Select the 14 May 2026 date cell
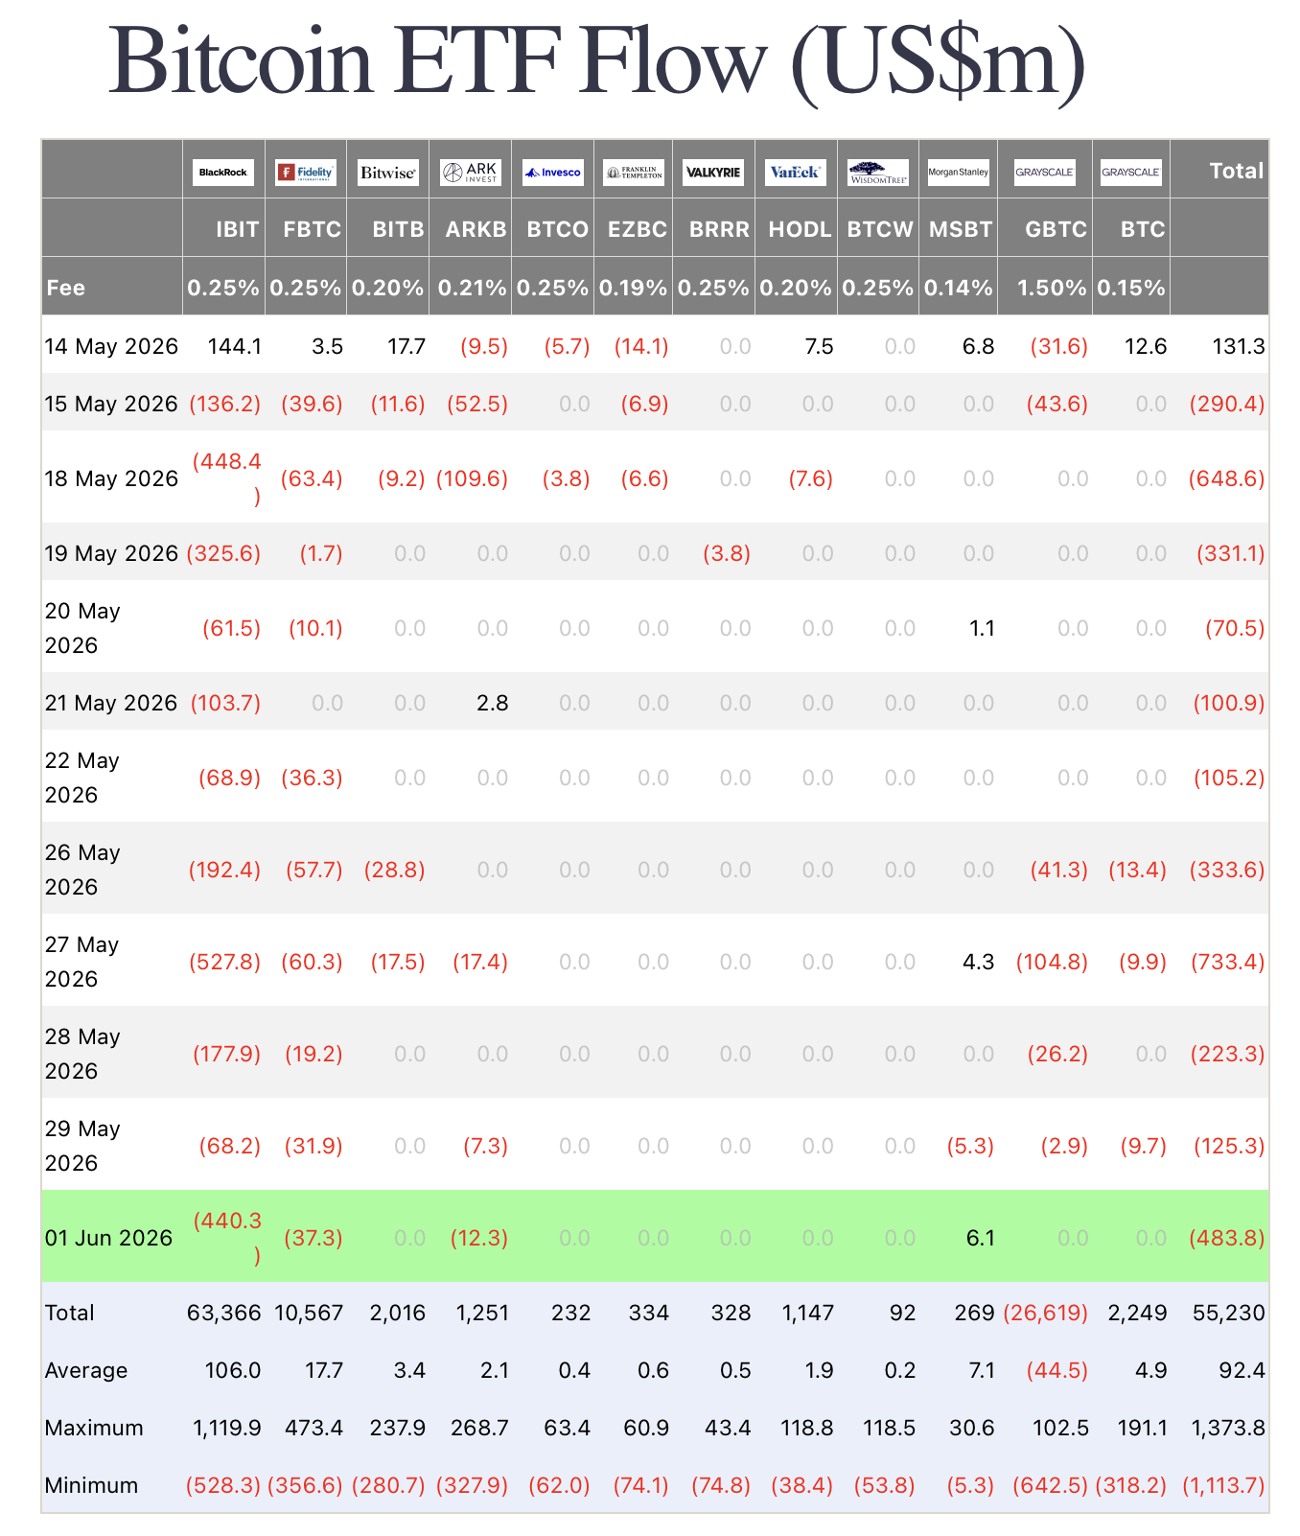 click(x=111, y=346)
